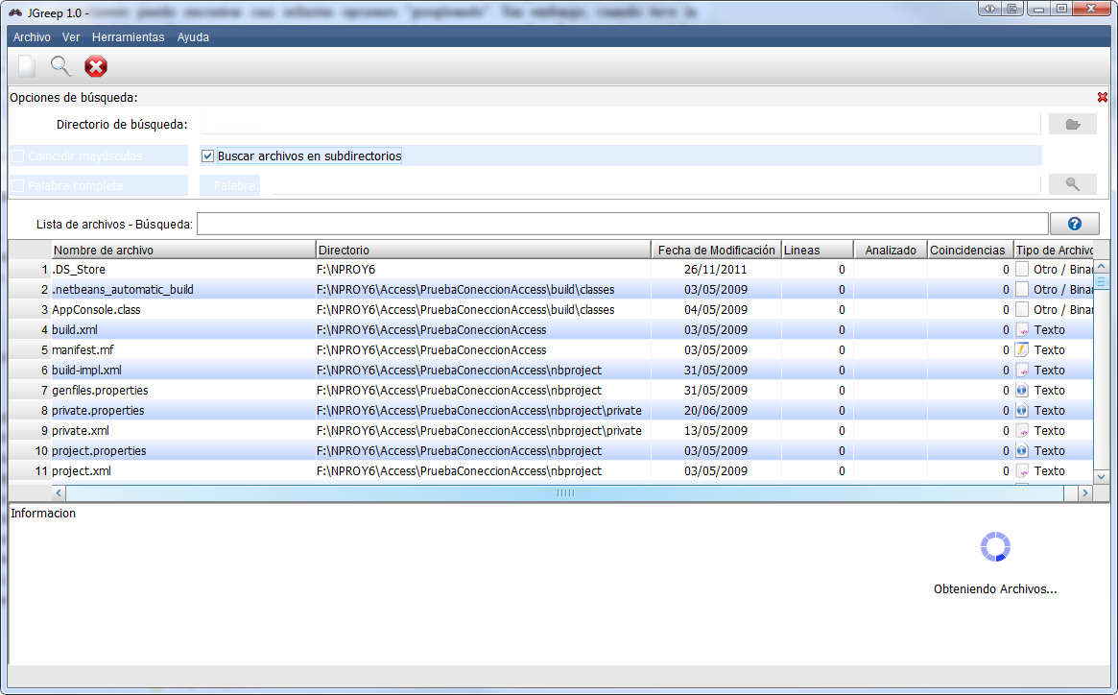The height and width of the screenshot is (695, 1118).
Task: Click the vertical scrollbar thumb
Action: 1102,282
